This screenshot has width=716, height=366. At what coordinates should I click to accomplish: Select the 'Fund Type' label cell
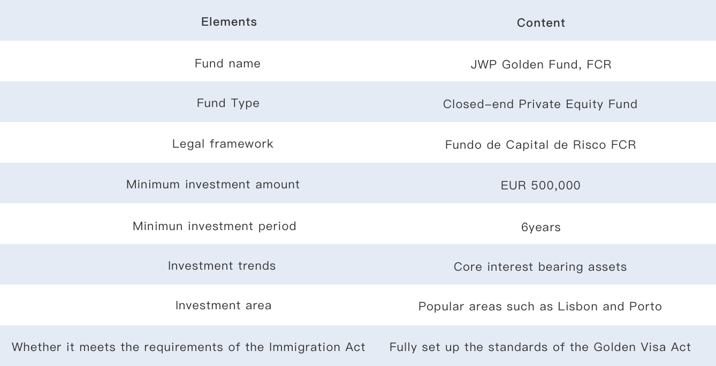click(228, 103)
